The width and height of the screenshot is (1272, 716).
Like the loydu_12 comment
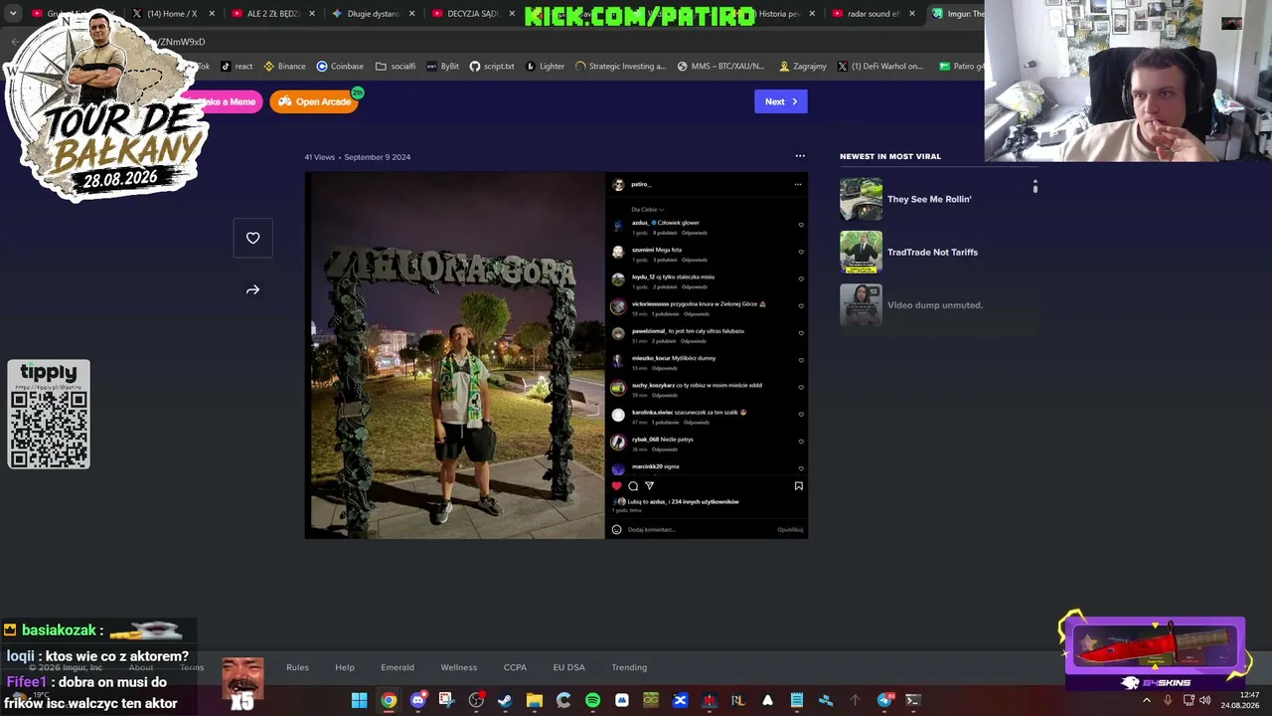801,278
